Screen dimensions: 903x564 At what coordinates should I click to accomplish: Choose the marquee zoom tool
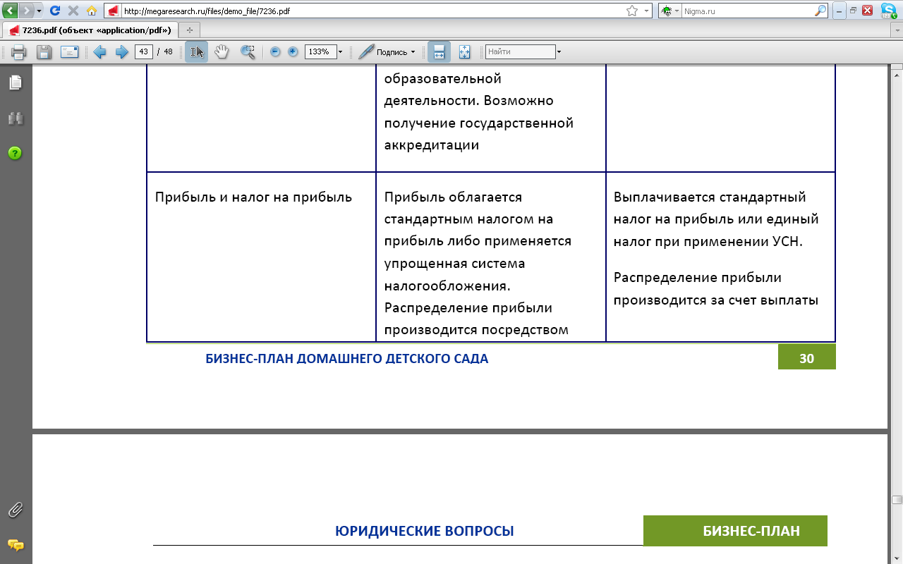247,51
